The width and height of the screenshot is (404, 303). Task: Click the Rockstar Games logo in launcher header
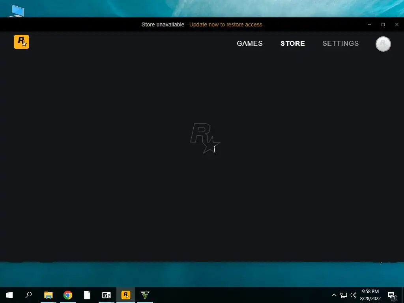(x=21, y=42)
